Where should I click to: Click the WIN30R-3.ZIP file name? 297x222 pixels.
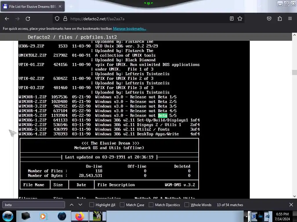click(x=32, y=106)
